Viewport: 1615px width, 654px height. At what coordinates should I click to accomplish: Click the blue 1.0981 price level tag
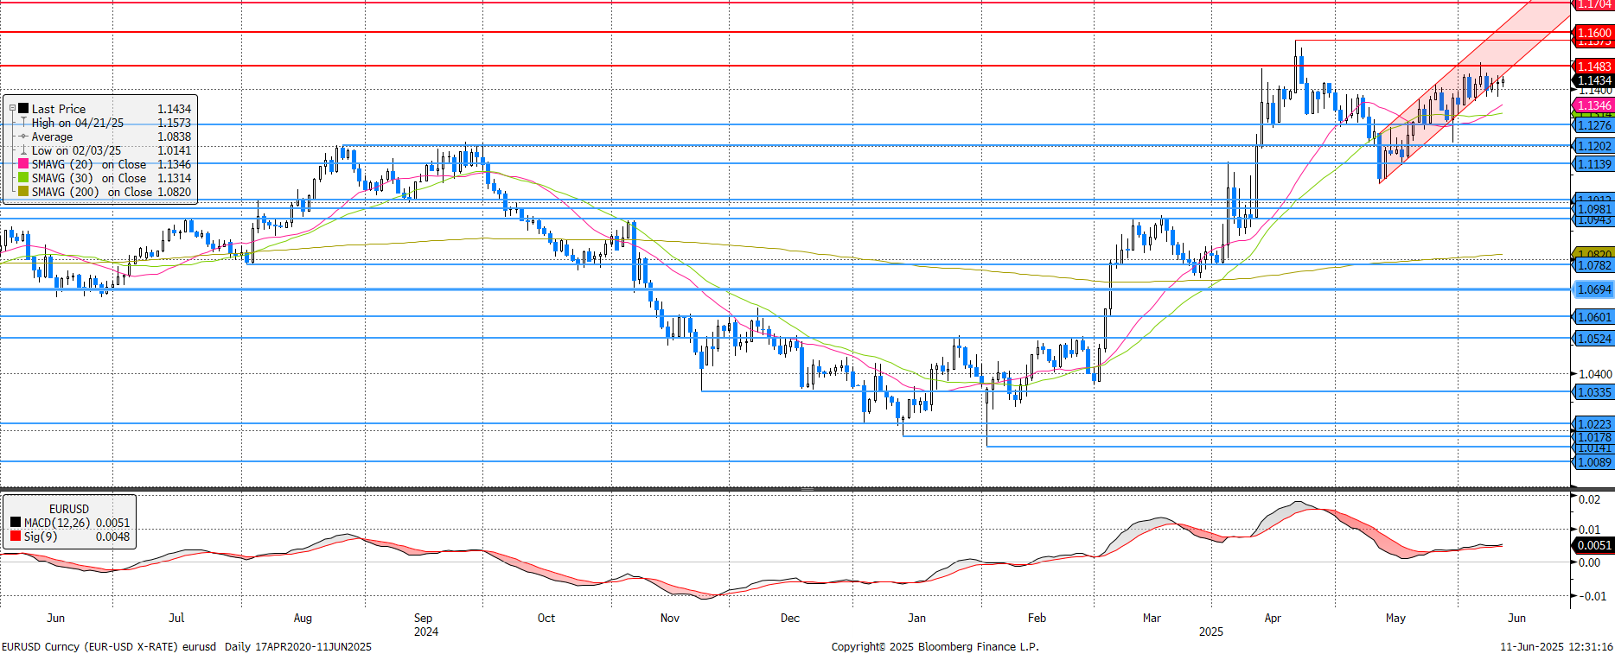tap(1593, 209)
